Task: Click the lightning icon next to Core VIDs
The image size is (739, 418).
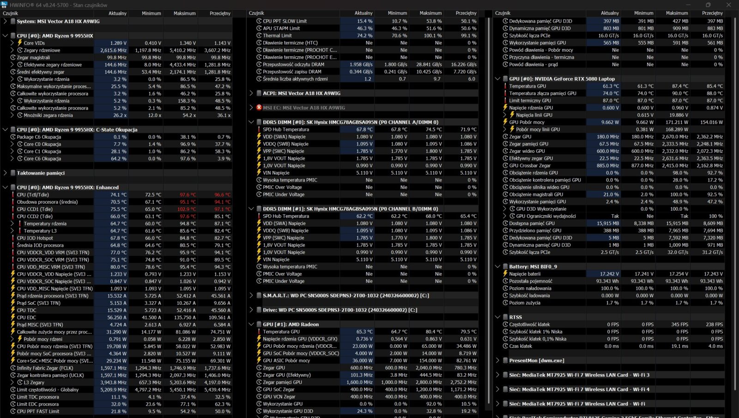Action: tap(20, 43)
